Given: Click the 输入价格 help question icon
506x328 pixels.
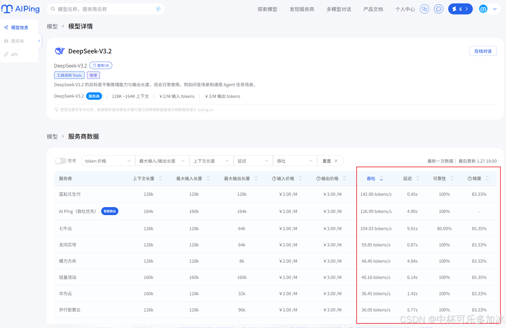Looking at the screenshot, I should pos(274,179).
